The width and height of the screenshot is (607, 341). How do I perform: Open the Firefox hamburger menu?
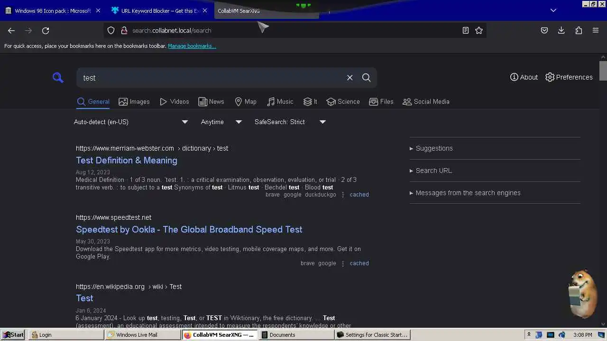coord(596,30)
